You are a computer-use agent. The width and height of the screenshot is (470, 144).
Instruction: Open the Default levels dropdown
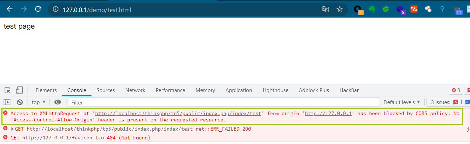tap(402, 102)
